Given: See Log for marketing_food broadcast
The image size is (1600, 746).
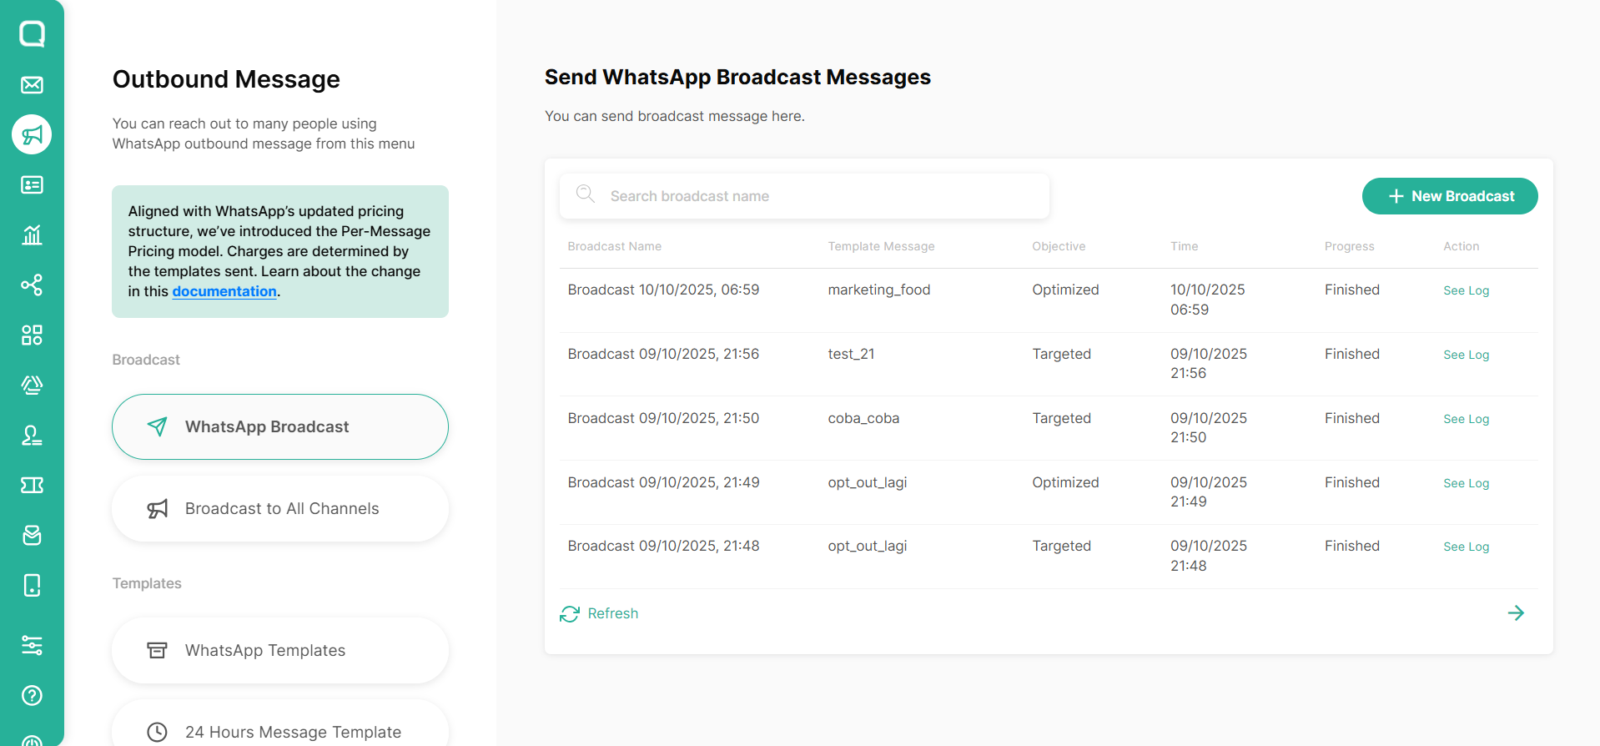Looking at the screenshot, I should [1466, 290].
